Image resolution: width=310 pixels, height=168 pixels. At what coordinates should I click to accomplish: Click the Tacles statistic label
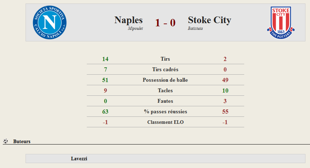[165, 90]
